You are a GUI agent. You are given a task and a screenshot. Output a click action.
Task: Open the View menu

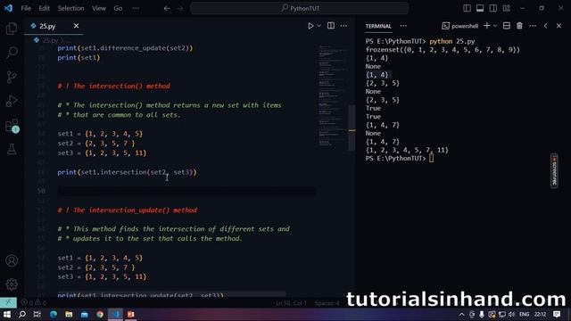99,8
